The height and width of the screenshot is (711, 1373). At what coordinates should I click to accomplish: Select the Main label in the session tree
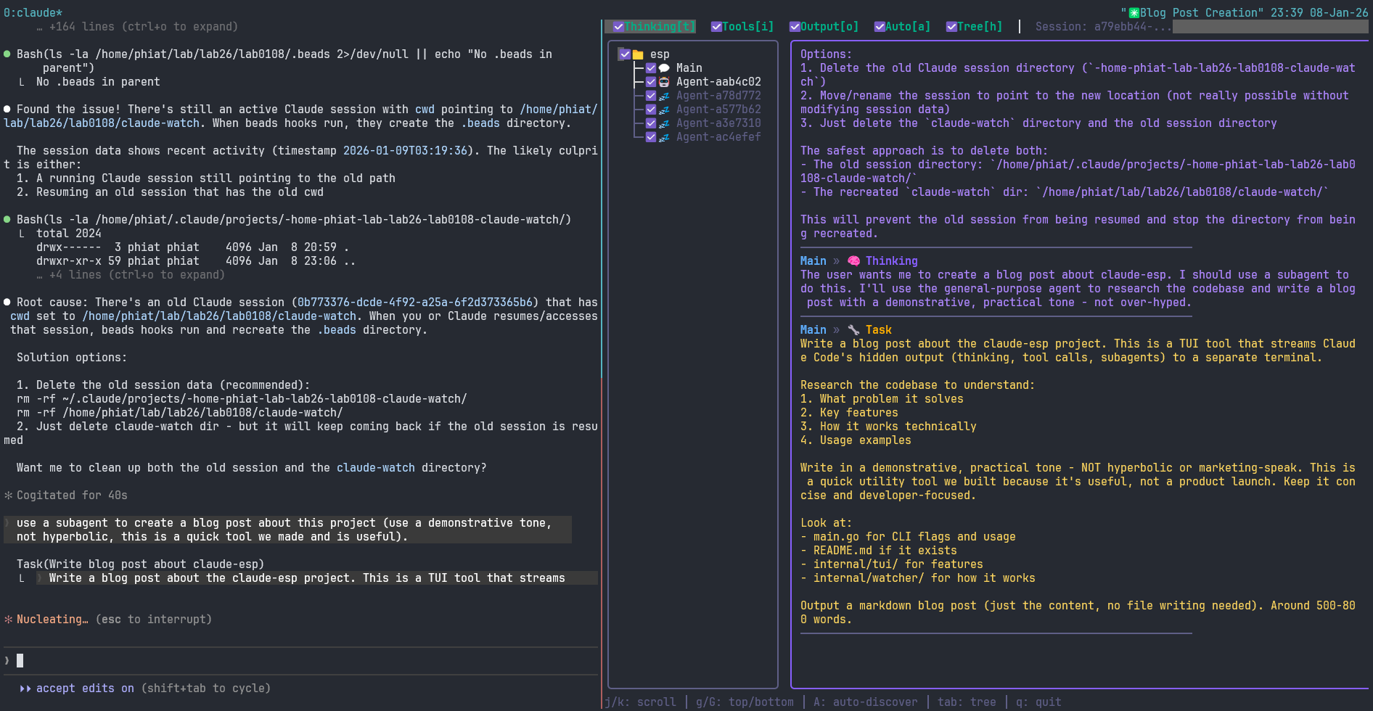pos(689,68)
